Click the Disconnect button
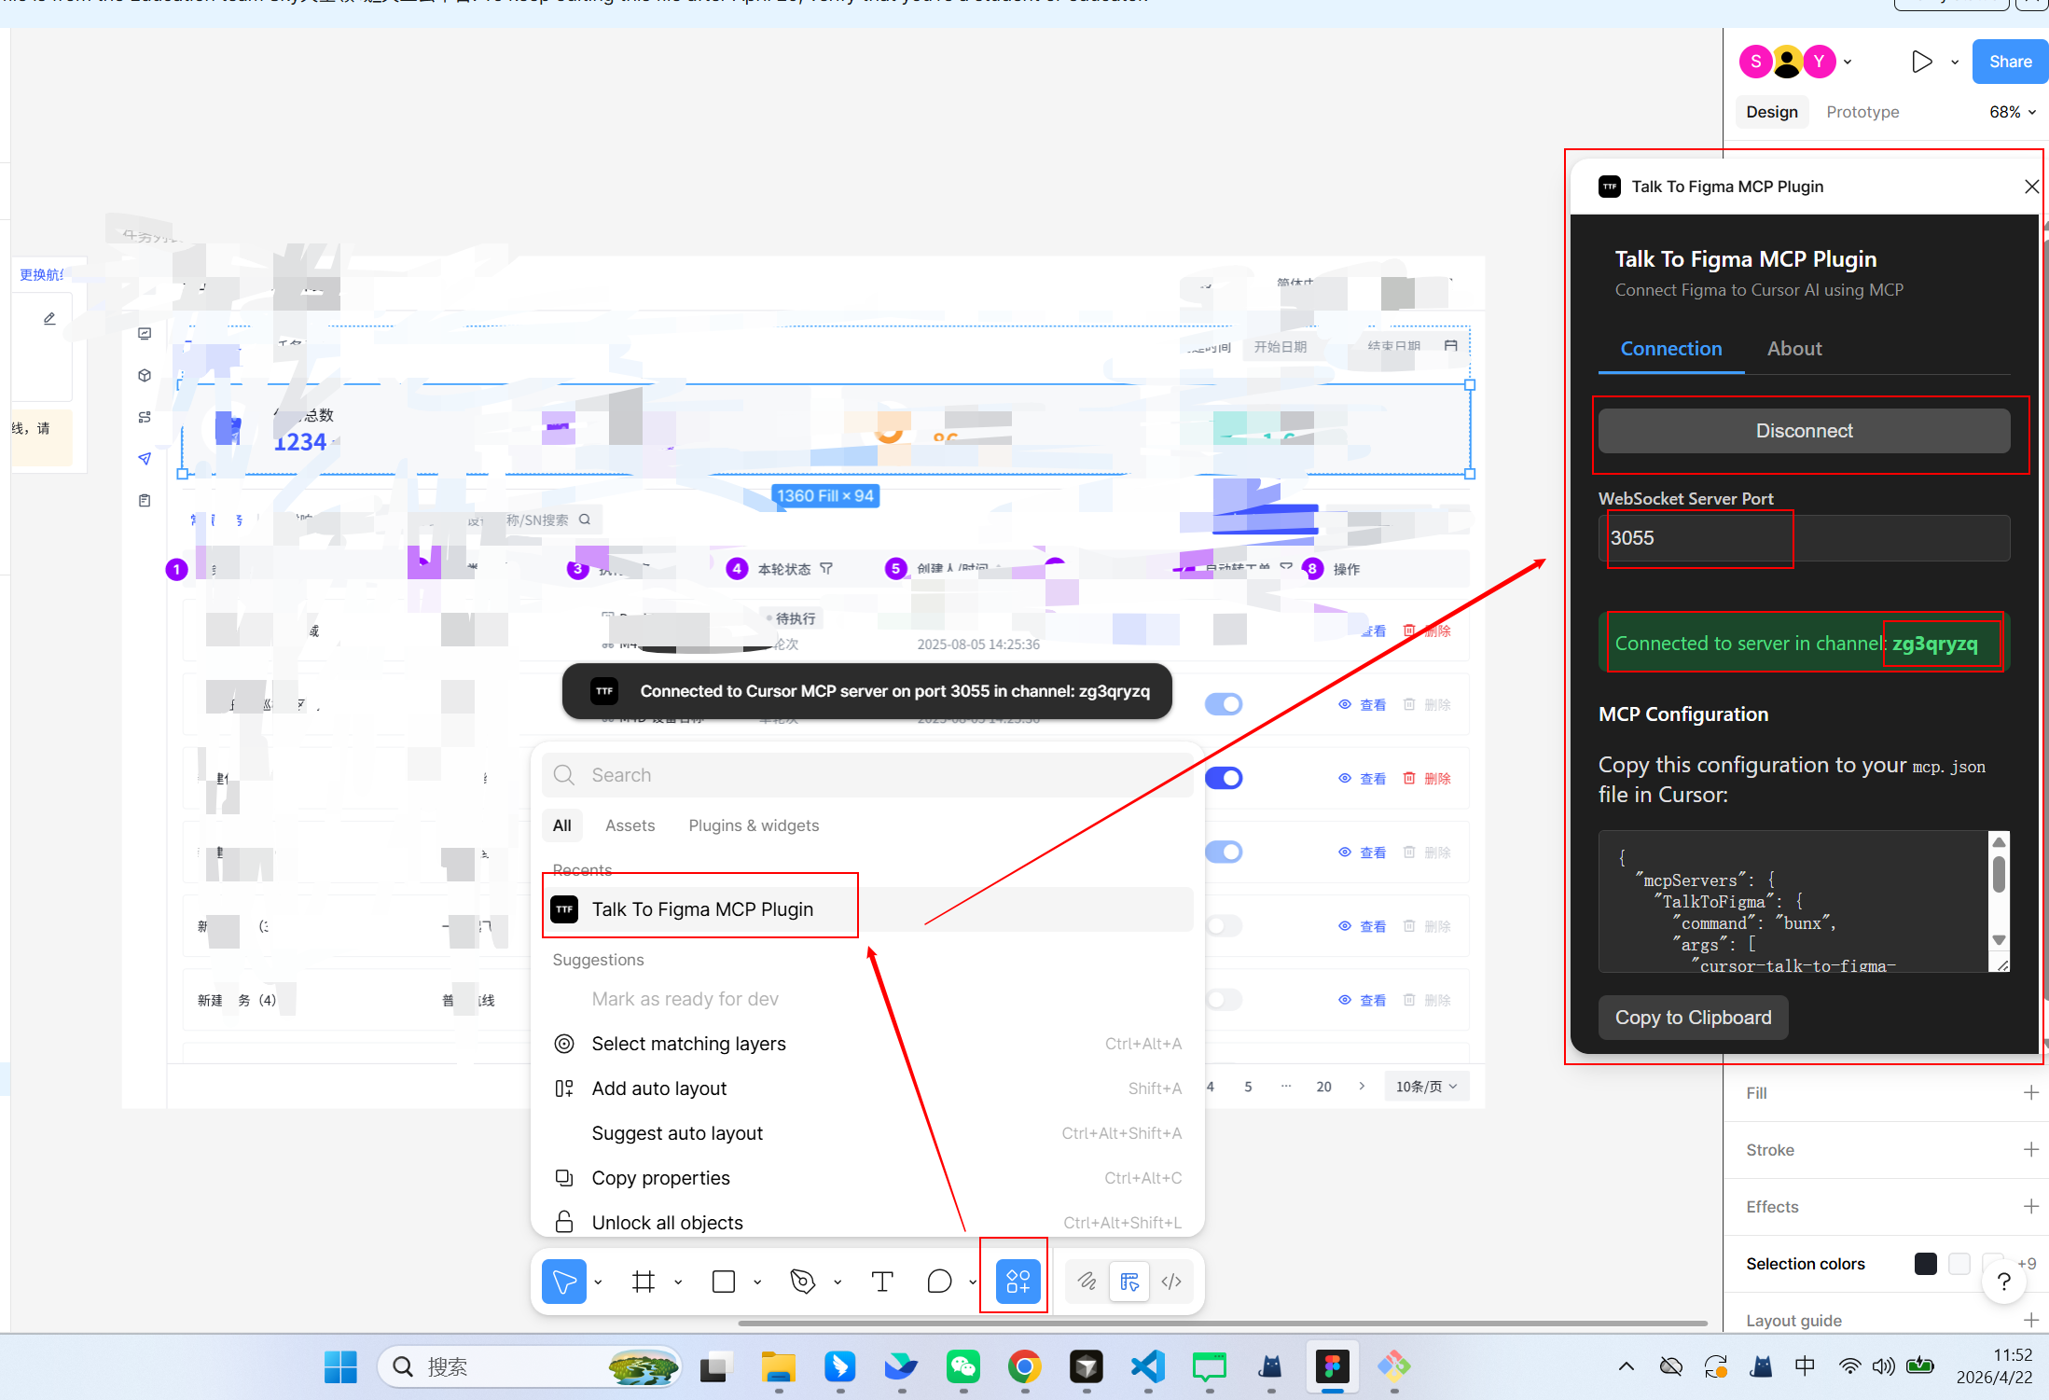Viewport: 2049px width, 1400px height. (x=1804, y=431)
